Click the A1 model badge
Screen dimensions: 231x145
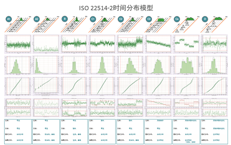tap(9, 19)
